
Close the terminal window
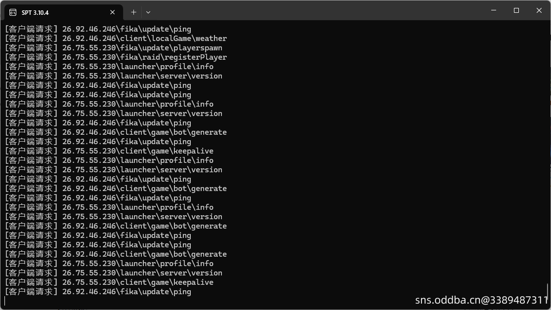[x=539, y=10]
